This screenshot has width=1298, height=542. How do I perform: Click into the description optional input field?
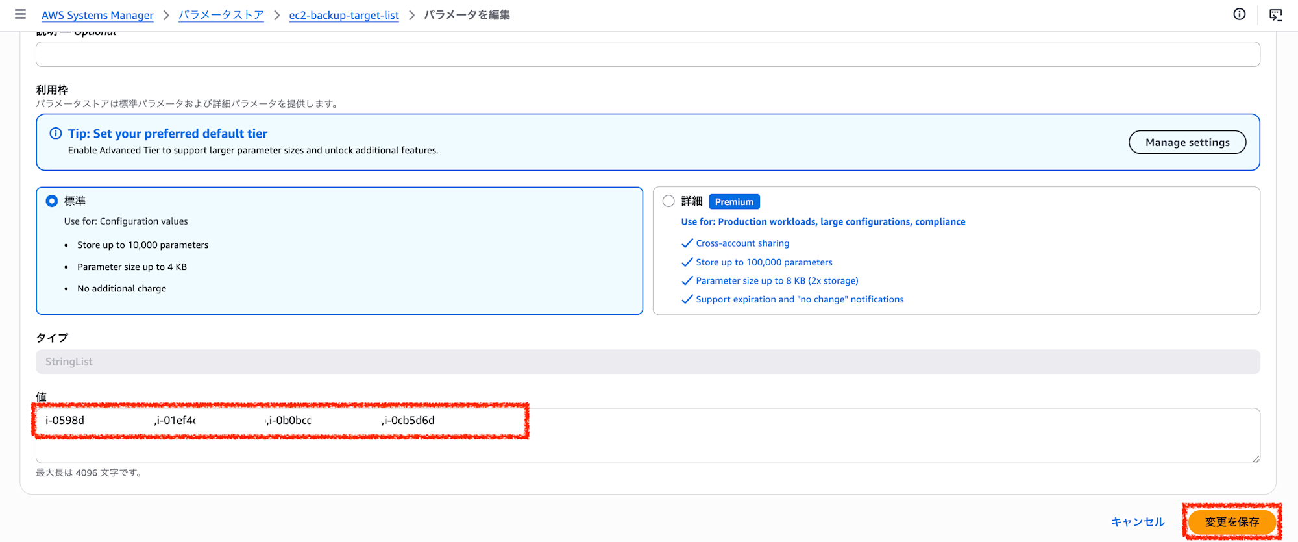648,55
